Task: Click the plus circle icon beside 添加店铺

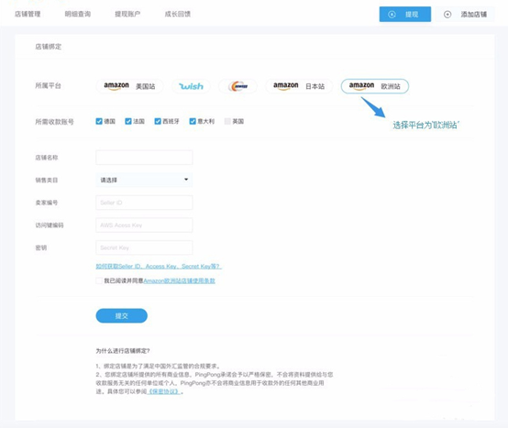Action: coord(447,15)
